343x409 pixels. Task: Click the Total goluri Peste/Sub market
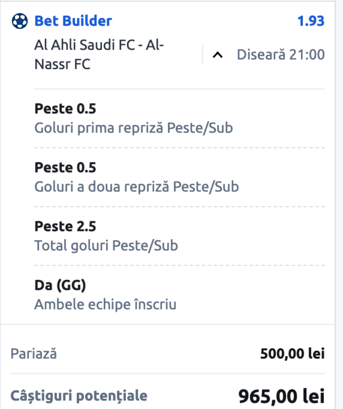click(106, 245)
